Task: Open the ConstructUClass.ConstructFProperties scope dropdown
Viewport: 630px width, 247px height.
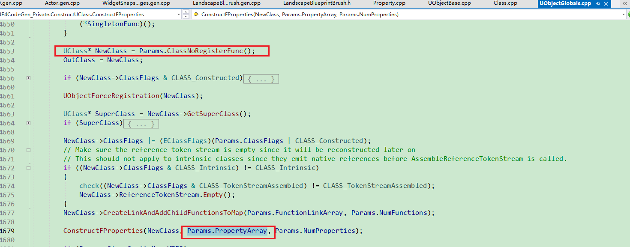Action: pos(179,14)
